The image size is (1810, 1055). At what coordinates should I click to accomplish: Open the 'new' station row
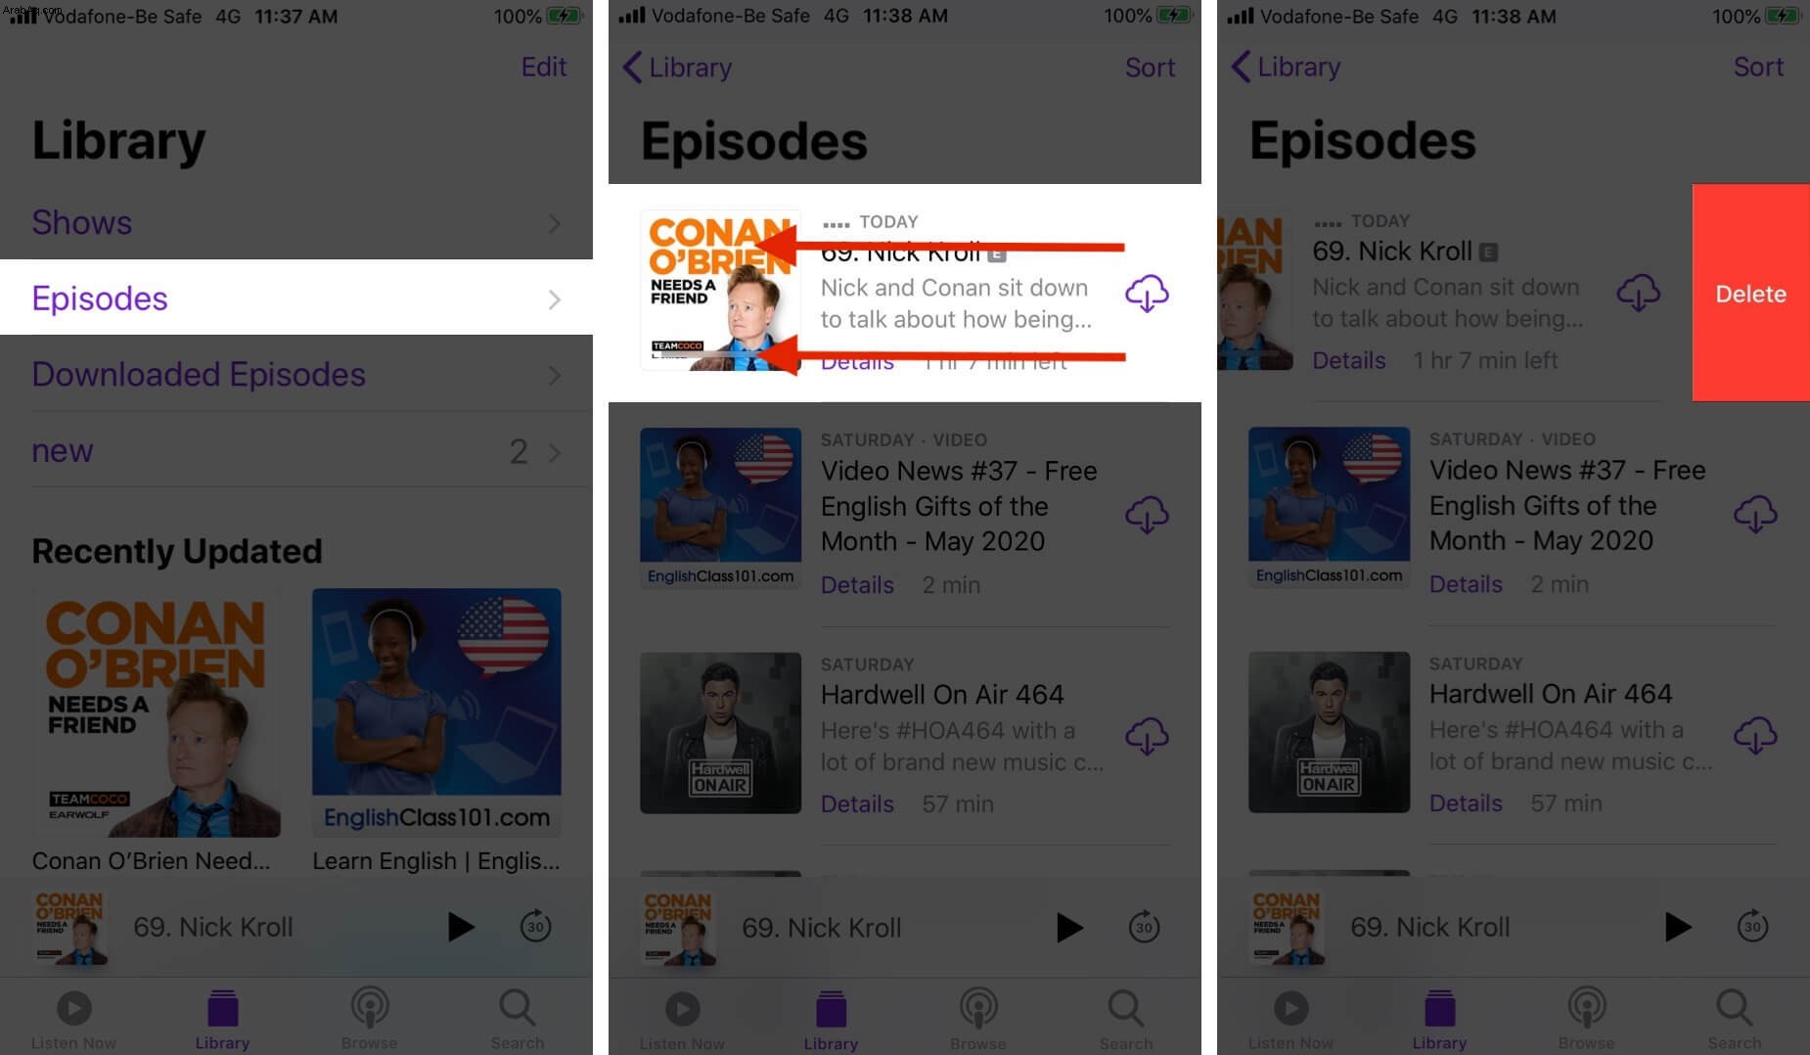(296, 450)
